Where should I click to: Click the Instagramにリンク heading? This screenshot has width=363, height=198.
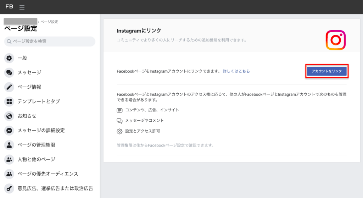(x=139, y=31)
